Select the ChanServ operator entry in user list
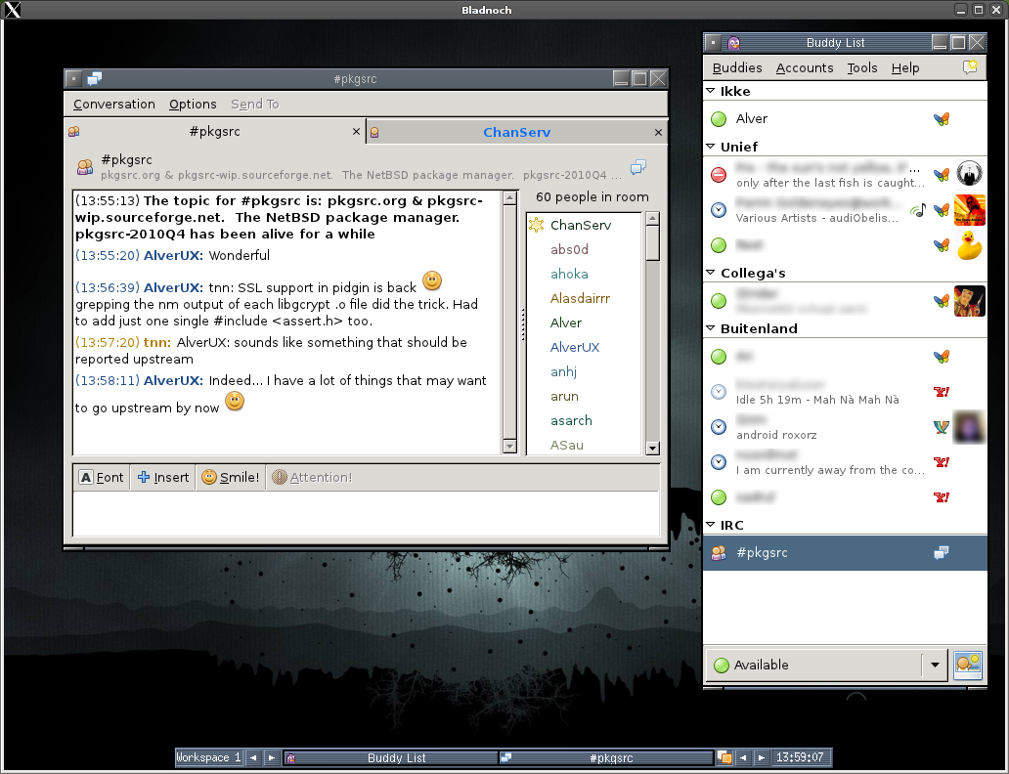Viewport: 1009px width, 774px height. [580, 225]
